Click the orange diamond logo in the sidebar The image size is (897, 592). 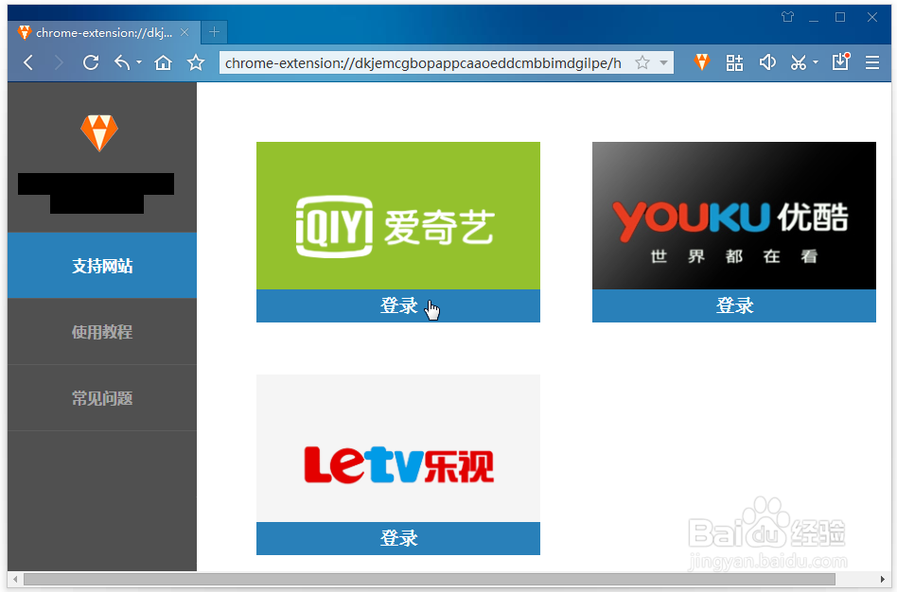coord(99,132)
